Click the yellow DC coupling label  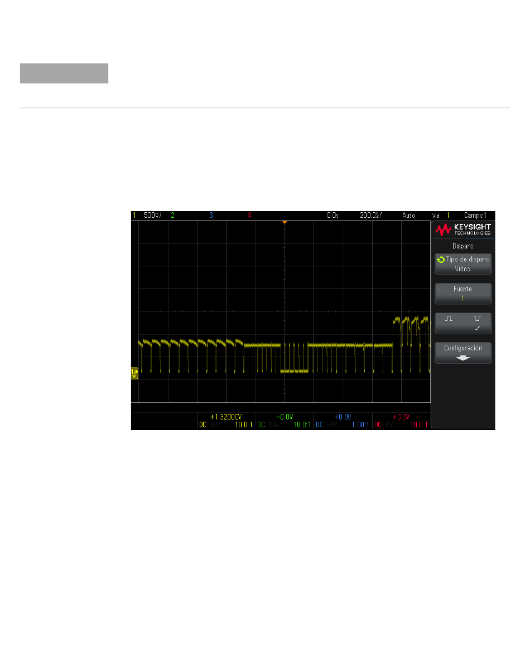203,424
